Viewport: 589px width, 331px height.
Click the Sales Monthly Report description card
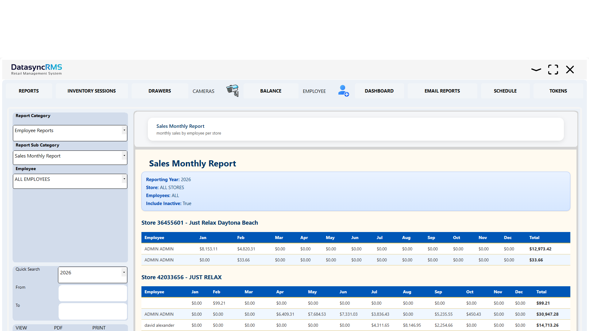coord(356,129)
